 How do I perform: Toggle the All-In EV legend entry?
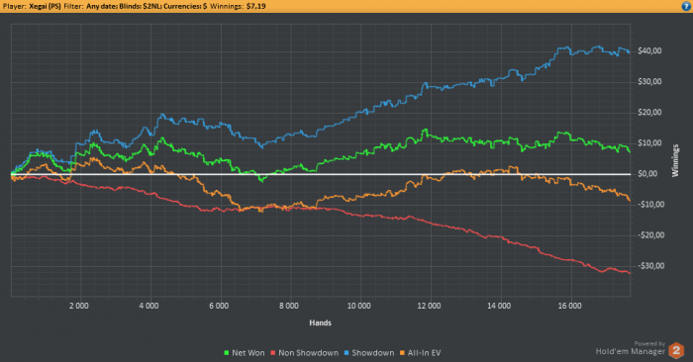[421, 353]
